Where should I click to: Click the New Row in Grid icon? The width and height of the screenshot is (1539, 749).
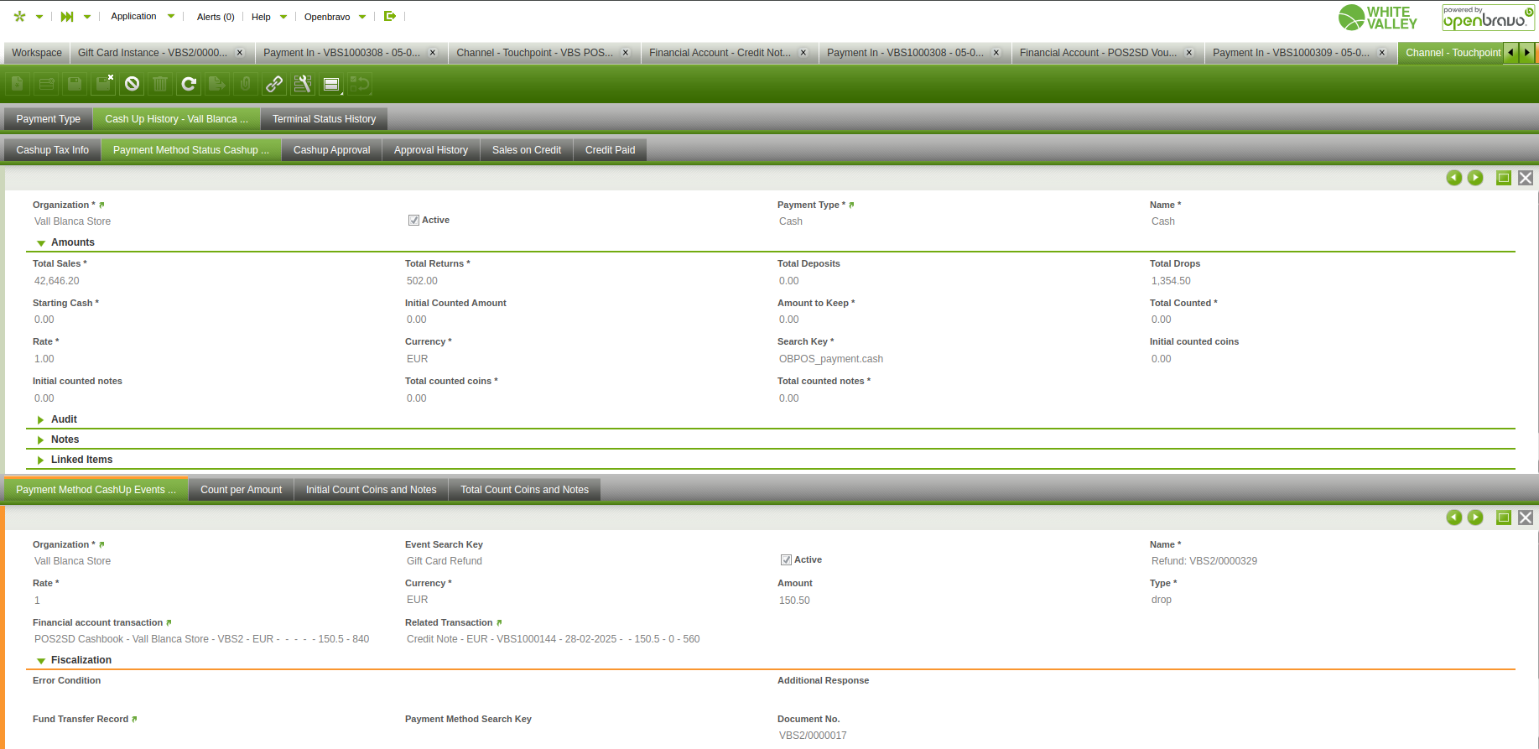coord(46,84)
